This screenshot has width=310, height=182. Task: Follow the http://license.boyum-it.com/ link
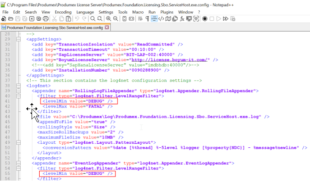pos(169,60)
